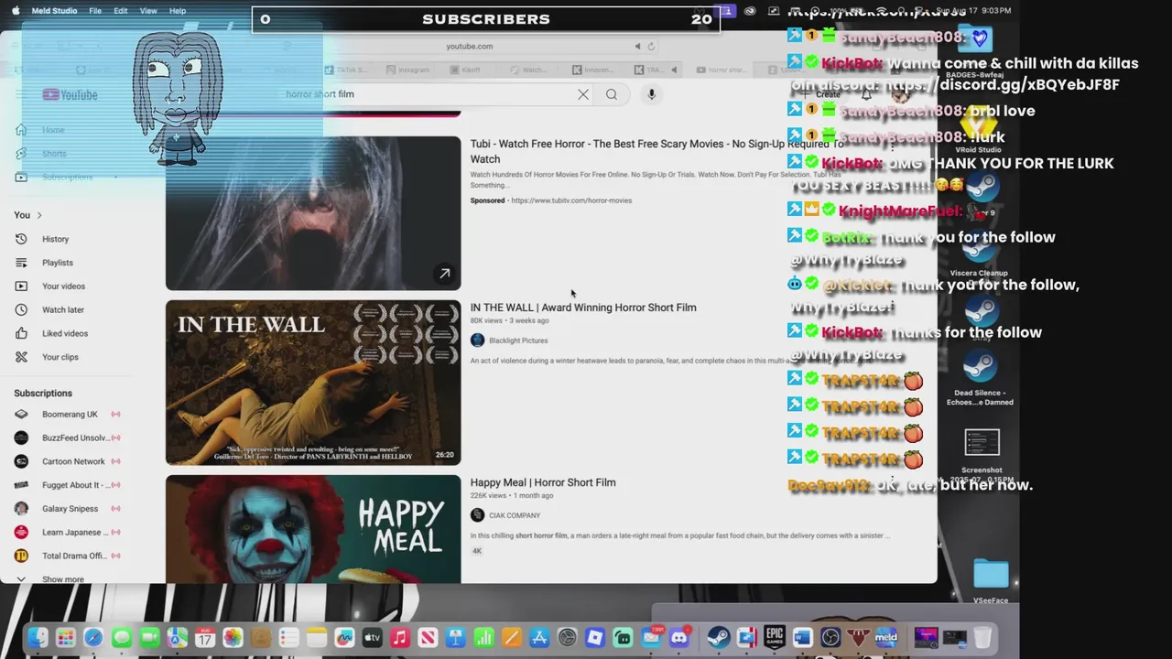Click the external arrow icon on Tubi ad
Viewport: 1172px width, 659px height.
tap(444, 274)
